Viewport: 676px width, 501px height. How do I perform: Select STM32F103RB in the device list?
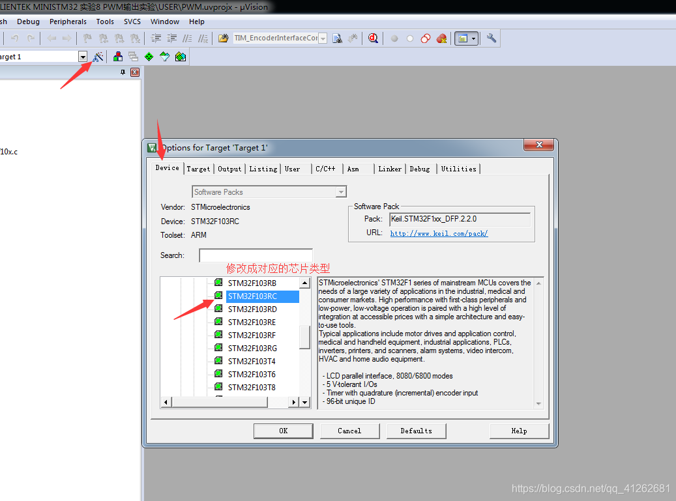[252, 283]
